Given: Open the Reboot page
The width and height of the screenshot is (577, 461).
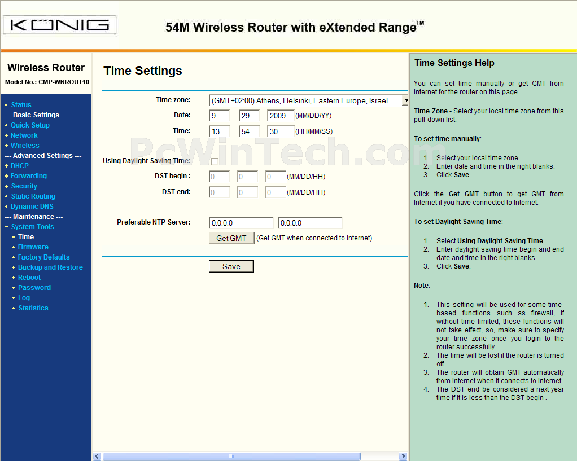Looking at the screenshot, I should [x=29, y=278].
